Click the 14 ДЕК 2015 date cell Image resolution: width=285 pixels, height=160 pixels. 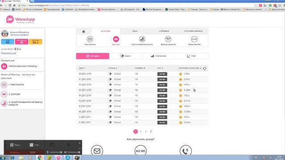click(x=85, y=96)
